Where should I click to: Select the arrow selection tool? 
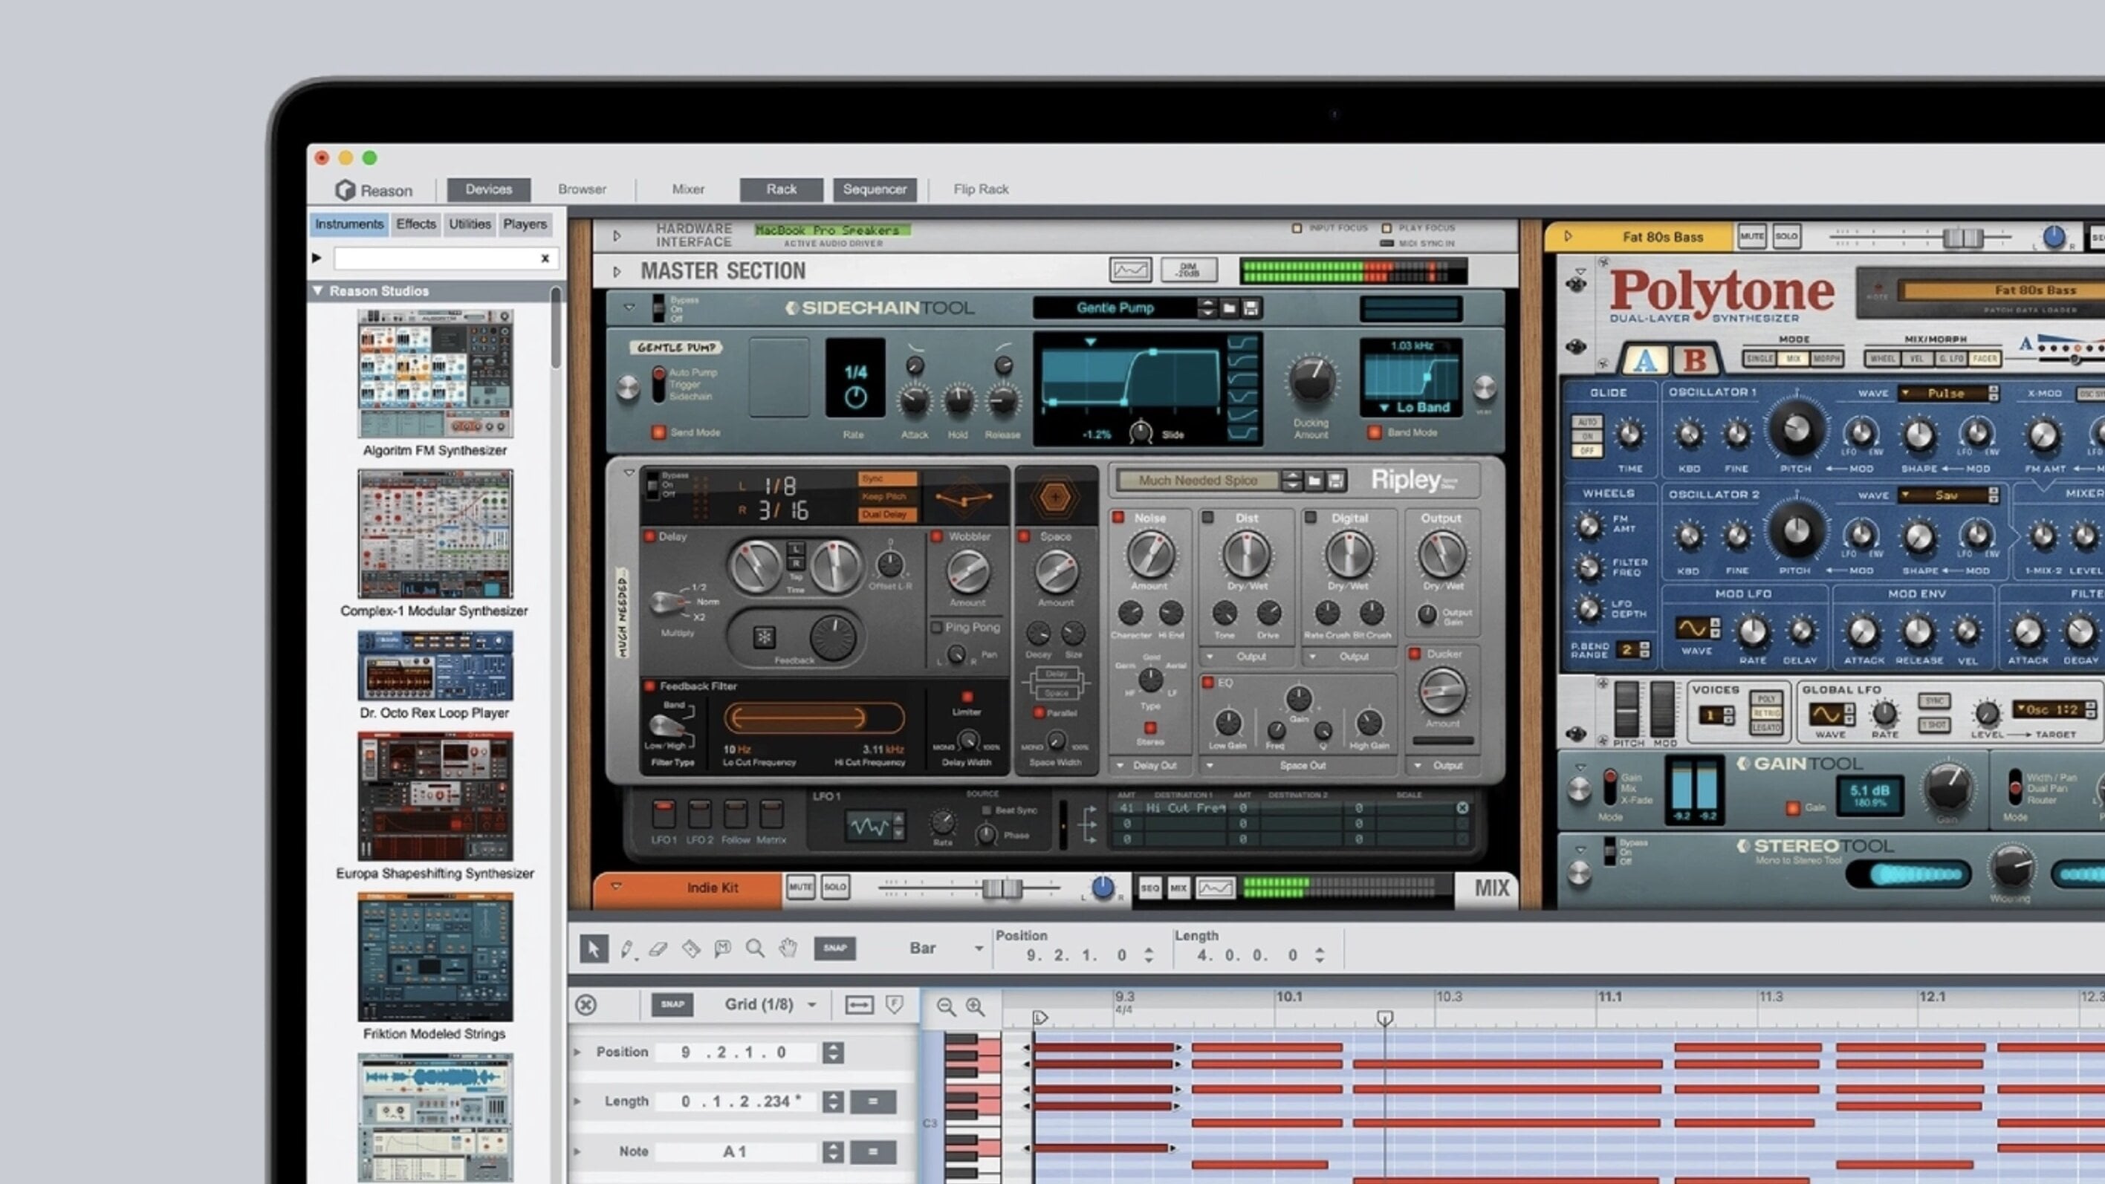[594, 949]
